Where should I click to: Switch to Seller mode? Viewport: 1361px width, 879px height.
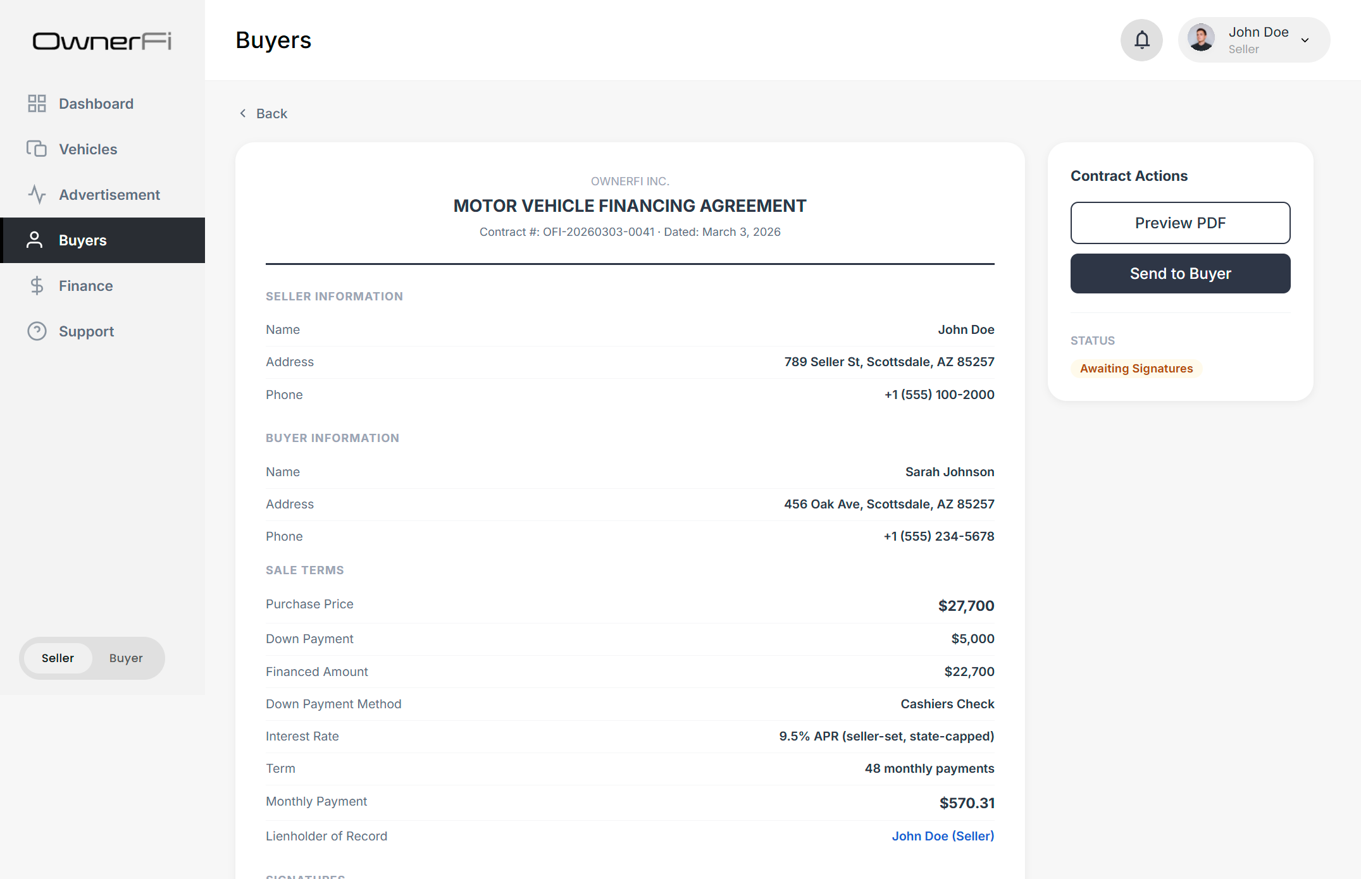pos(58,658)
